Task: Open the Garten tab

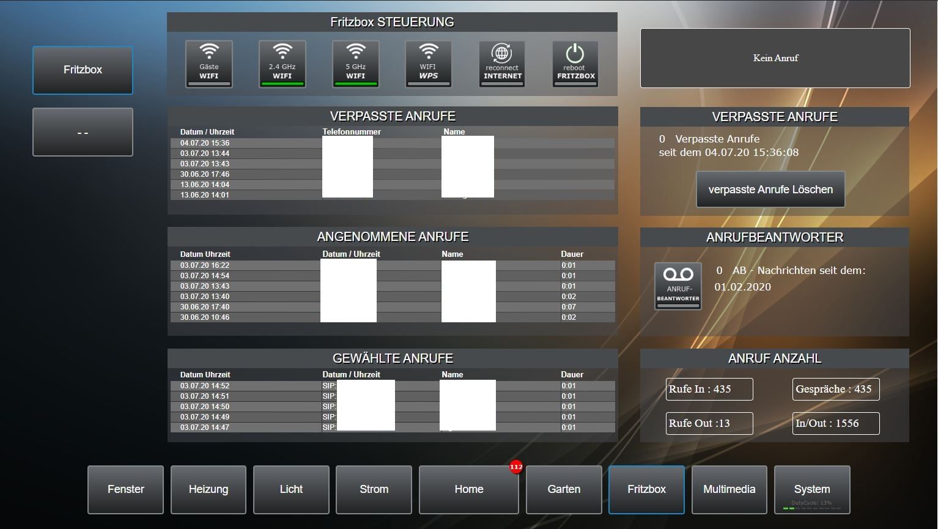Action: pos(564,490)
